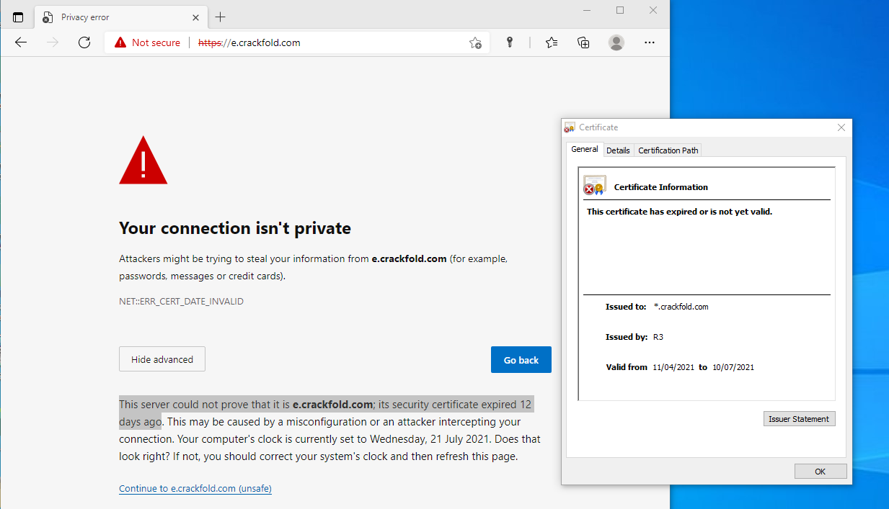
Task: Click the address bar URL e.crackfold.com
Action: [249, 42]
